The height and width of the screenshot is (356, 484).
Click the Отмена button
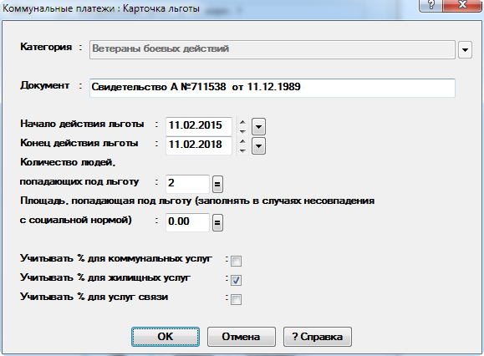(x=241, y=337)
